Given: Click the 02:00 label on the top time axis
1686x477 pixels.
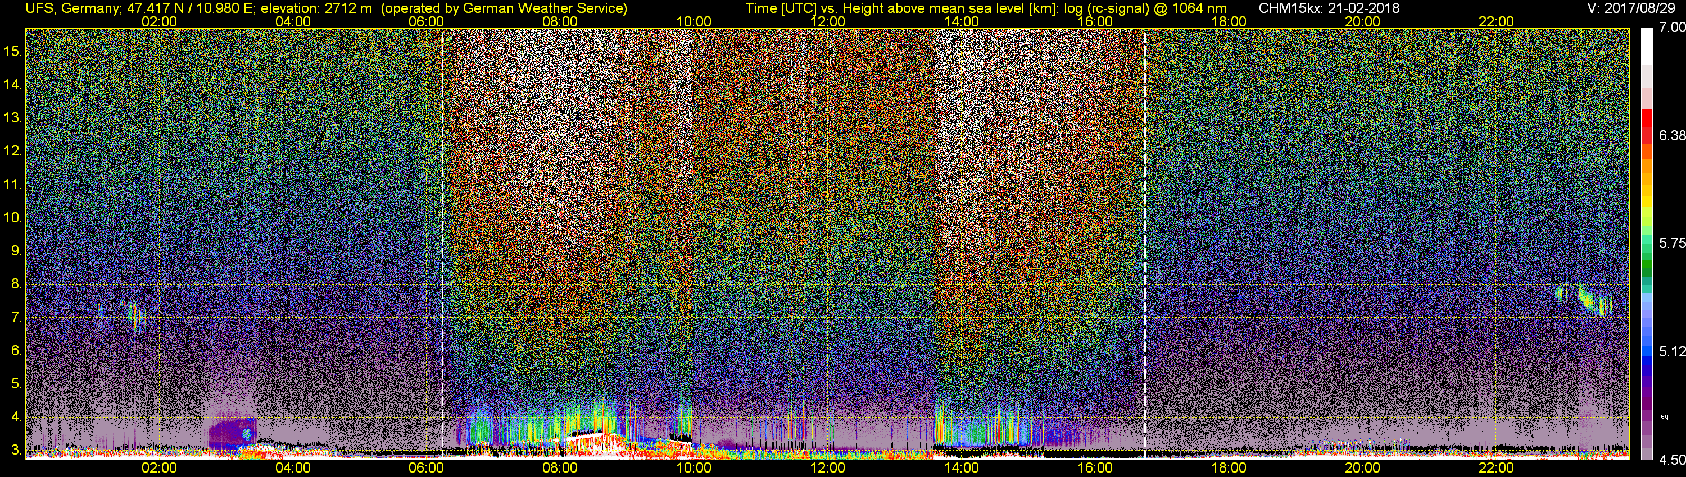Looking at the screenshot, I should click(x=159, y=21).
